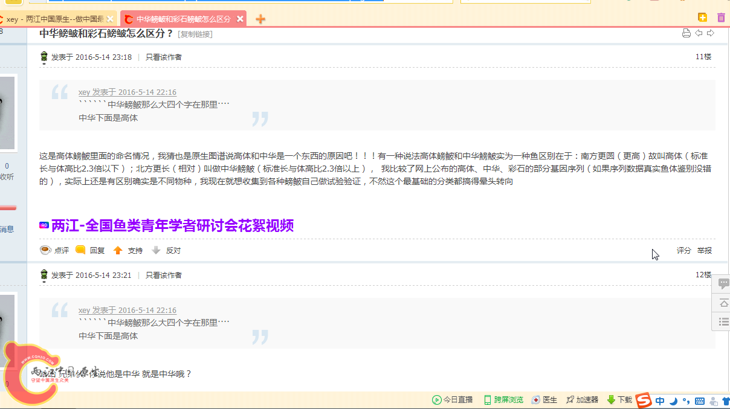Go to next thread with right arrow icon
The width and height of the screenshot is (730, 409).
click(x=711, y=33)
